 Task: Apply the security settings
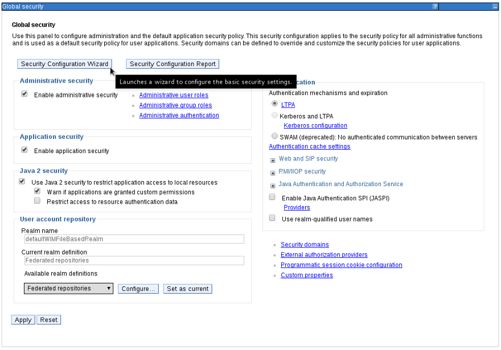point(23,320)
